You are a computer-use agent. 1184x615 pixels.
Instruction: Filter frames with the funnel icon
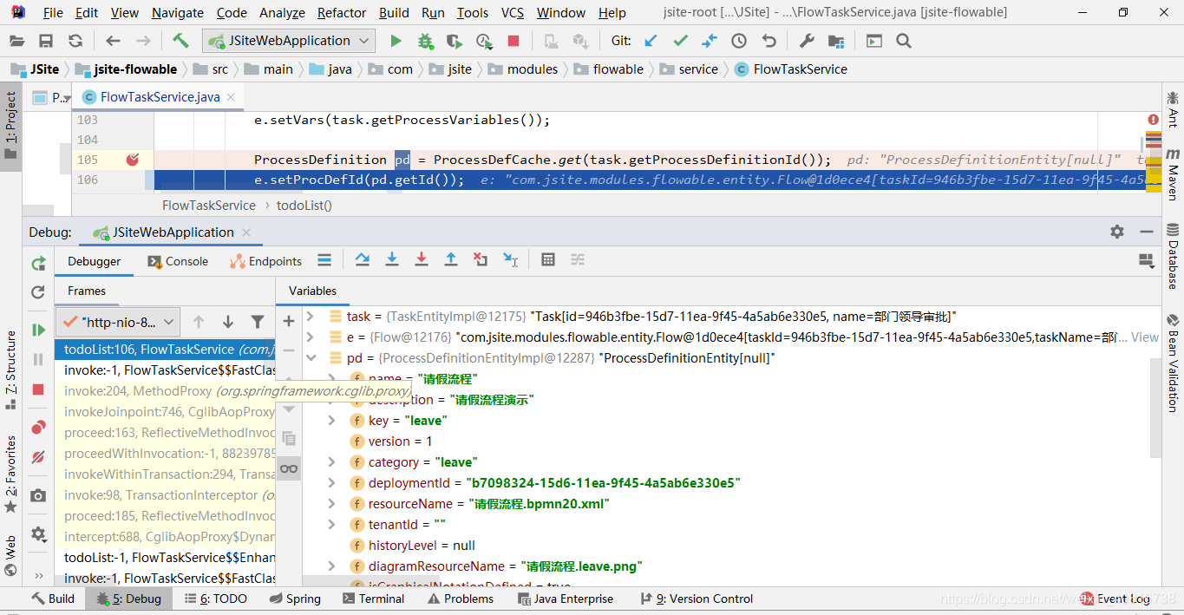pyautogui.click(x=258, y=322)
